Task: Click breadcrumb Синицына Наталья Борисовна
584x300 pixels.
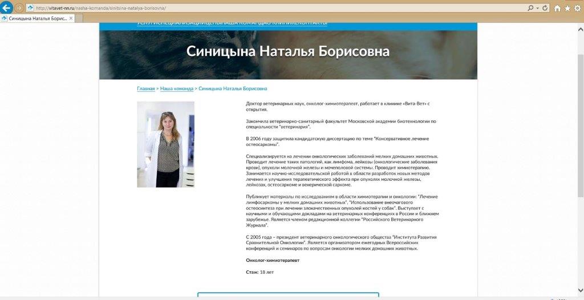Action: pos(233,89)
